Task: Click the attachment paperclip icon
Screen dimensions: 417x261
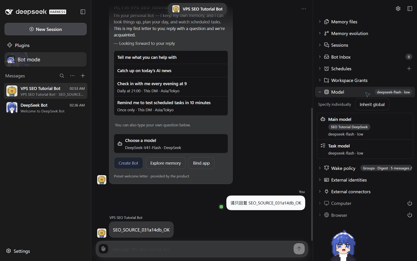Action: 103,249
